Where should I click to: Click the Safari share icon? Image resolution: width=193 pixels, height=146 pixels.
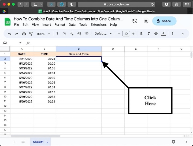point(177,5)
